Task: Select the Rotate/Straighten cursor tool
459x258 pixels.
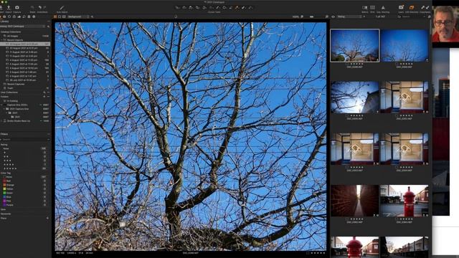Action: coord(204,8)
